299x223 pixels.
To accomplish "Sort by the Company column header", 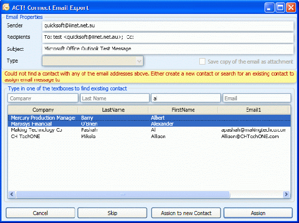I will [43, 110].
